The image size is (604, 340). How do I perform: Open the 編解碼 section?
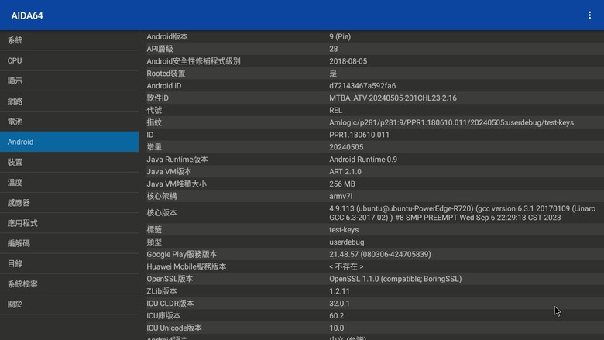(x=70, y=243)
